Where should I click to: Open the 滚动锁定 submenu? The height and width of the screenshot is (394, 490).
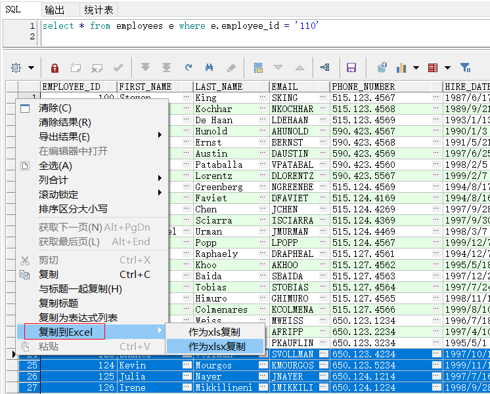click(91, 194)
